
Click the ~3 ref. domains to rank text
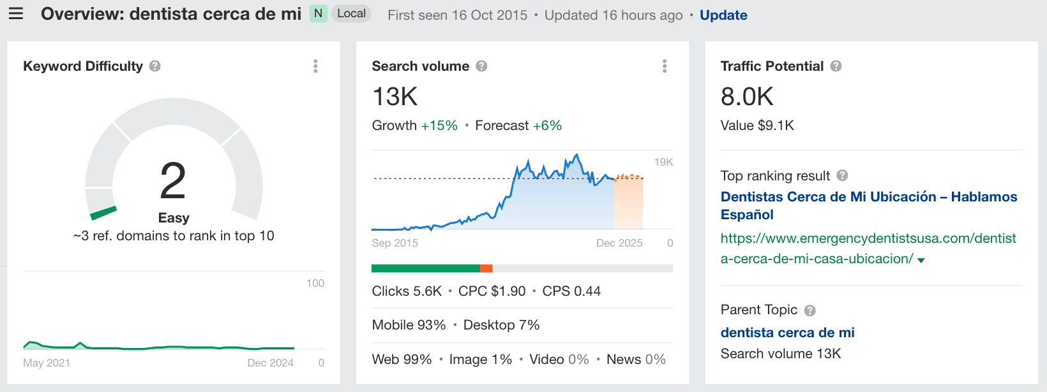tap(174, 236)
